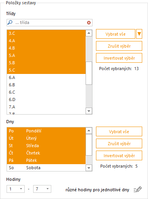Click the days list scroll up arrow
This screenshot has height=199, width=148.
click(x=89, y=131)
